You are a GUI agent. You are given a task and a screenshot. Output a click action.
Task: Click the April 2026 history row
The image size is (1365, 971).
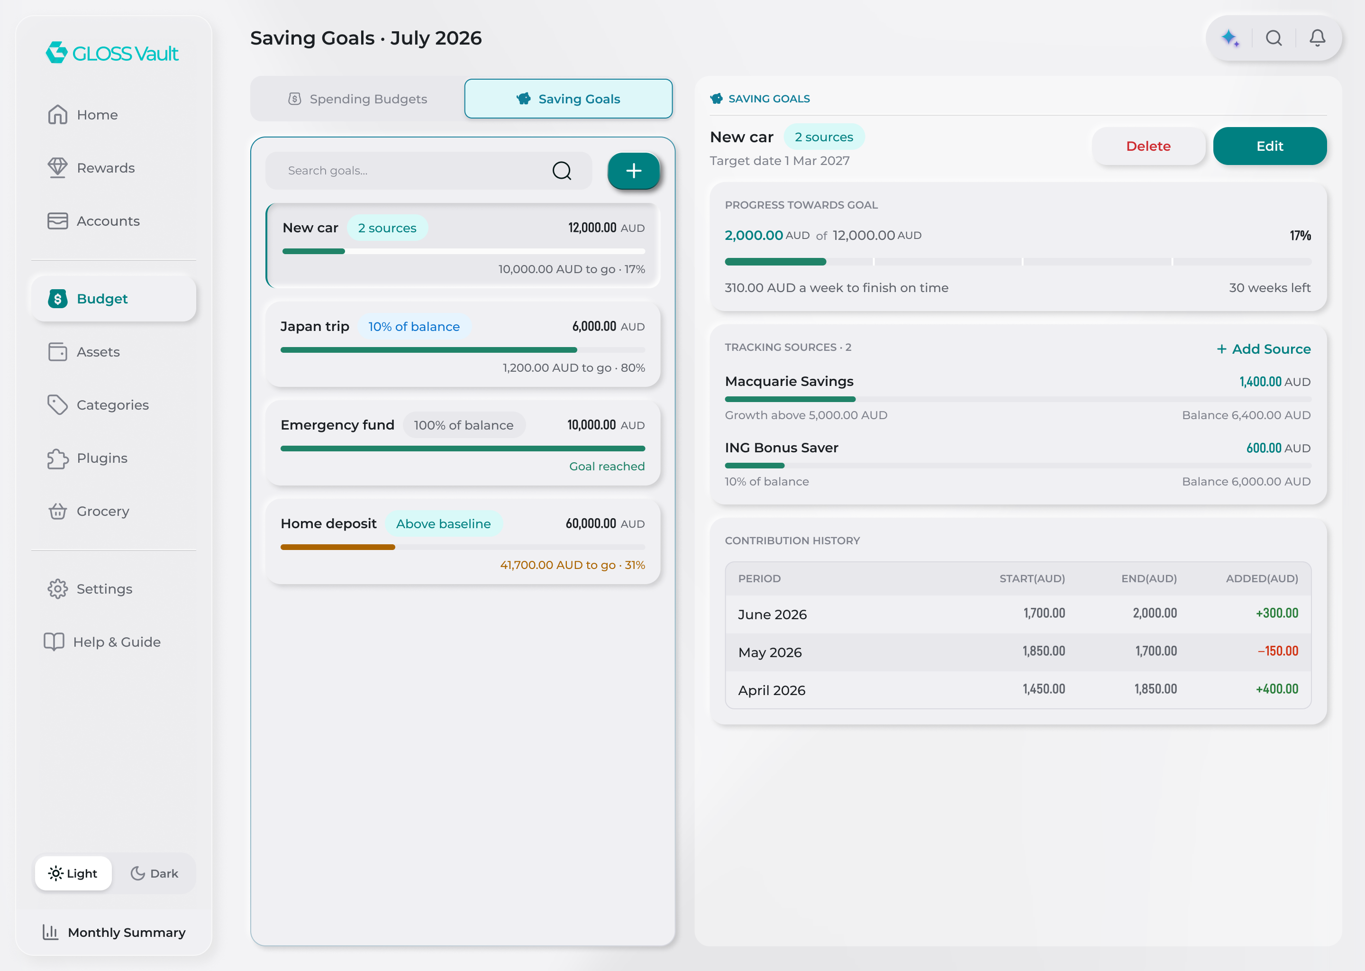pos(1018,690)
